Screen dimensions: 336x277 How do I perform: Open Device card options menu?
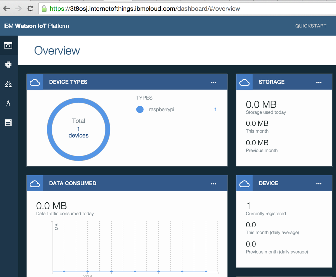[x=319, y=184]
